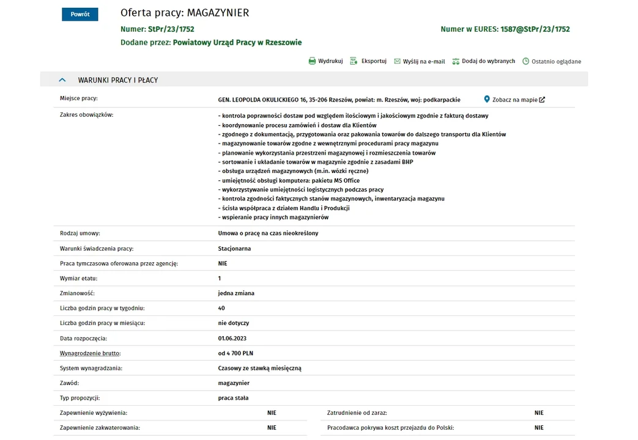Click the clock icon for Ostatnio oglądane
This screenshot has height=440, width=638.
525,61
